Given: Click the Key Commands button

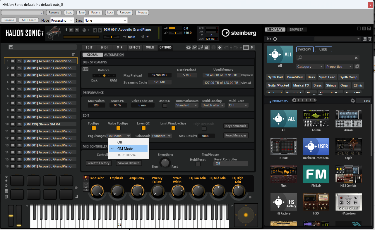Looking at the screenshot, I should tap(236, 126).
